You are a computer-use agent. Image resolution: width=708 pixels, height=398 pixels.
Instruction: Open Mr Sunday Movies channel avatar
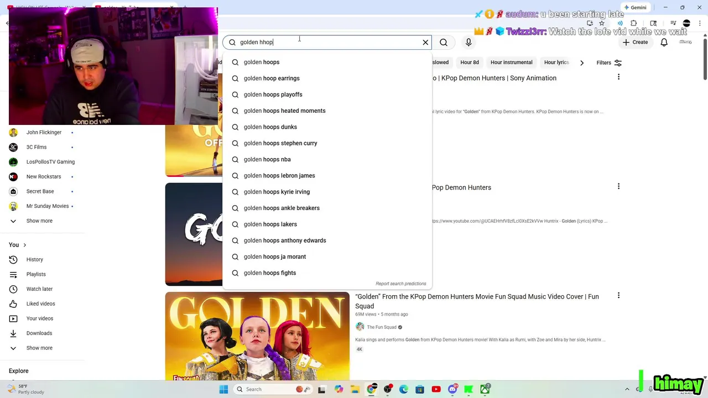pyautogui.click(x=13, y=206)
